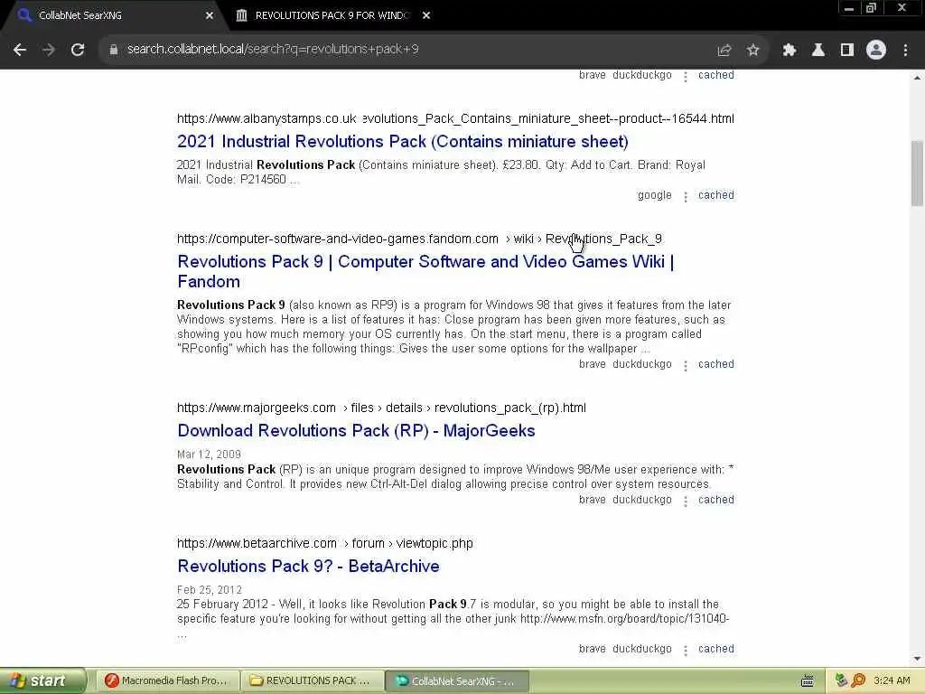
Task: Click the albanystamps.co.uk result URL
Action: pyautogui.click(x=455, y=118)
